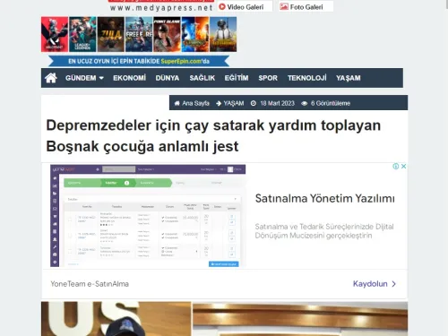Click the PUBG banner thumbnail
This screenshot has width=448, height=336.
[x=223, y=34]
